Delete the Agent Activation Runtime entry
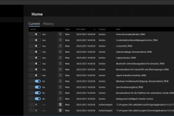Screen dimensions: 174x116 60,75
